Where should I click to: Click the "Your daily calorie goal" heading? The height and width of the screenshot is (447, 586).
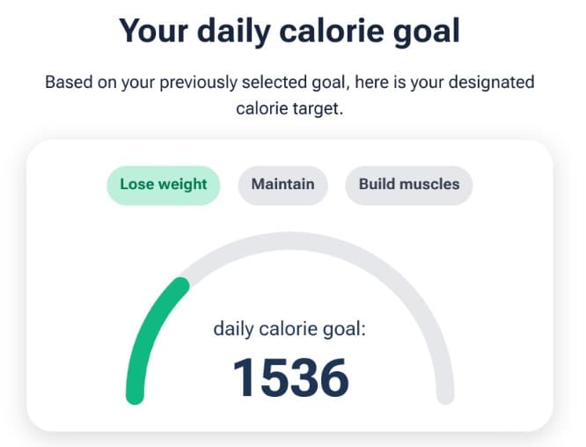[289, 32]
